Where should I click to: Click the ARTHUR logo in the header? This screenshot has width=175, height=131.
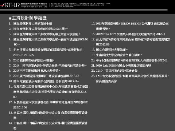(x=10, y=5)
